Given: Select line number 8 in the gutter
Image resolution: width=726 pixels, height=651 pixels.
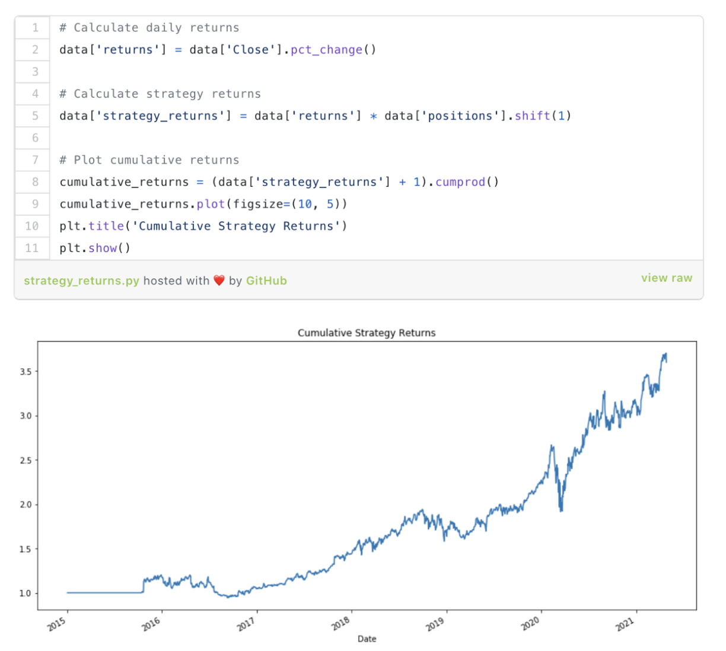Looking at the screenshot, I should click(x=35, y=182).
